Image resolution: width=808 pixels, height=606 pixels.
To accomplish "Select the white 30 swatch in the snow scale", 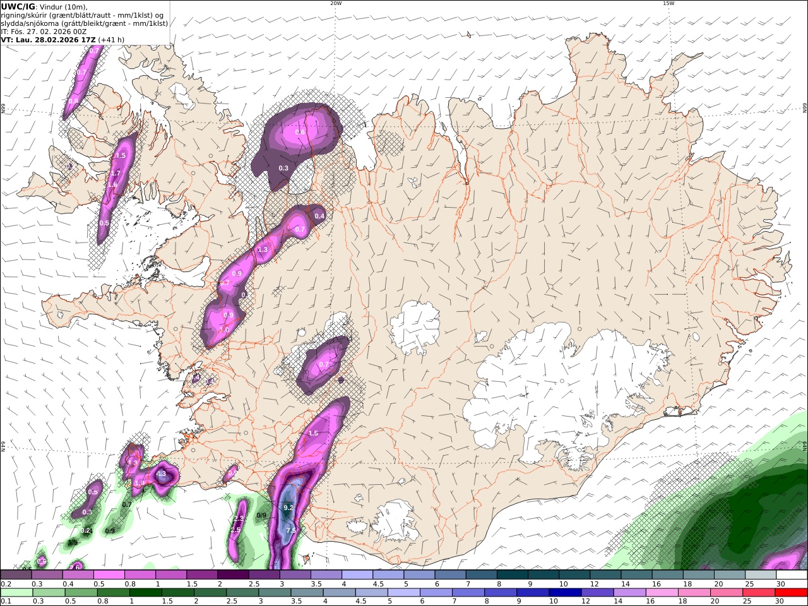I will coord(791,575).
